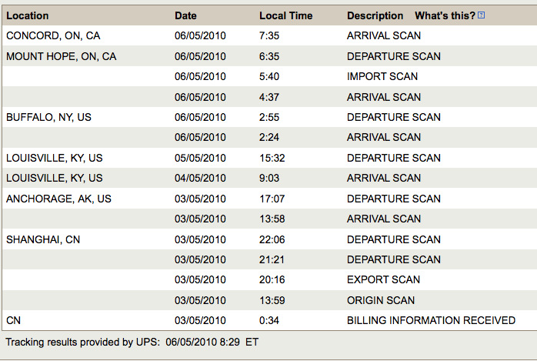Click the Date column header
The height and width of the screenshot is (361, 537).
point(185,15)
